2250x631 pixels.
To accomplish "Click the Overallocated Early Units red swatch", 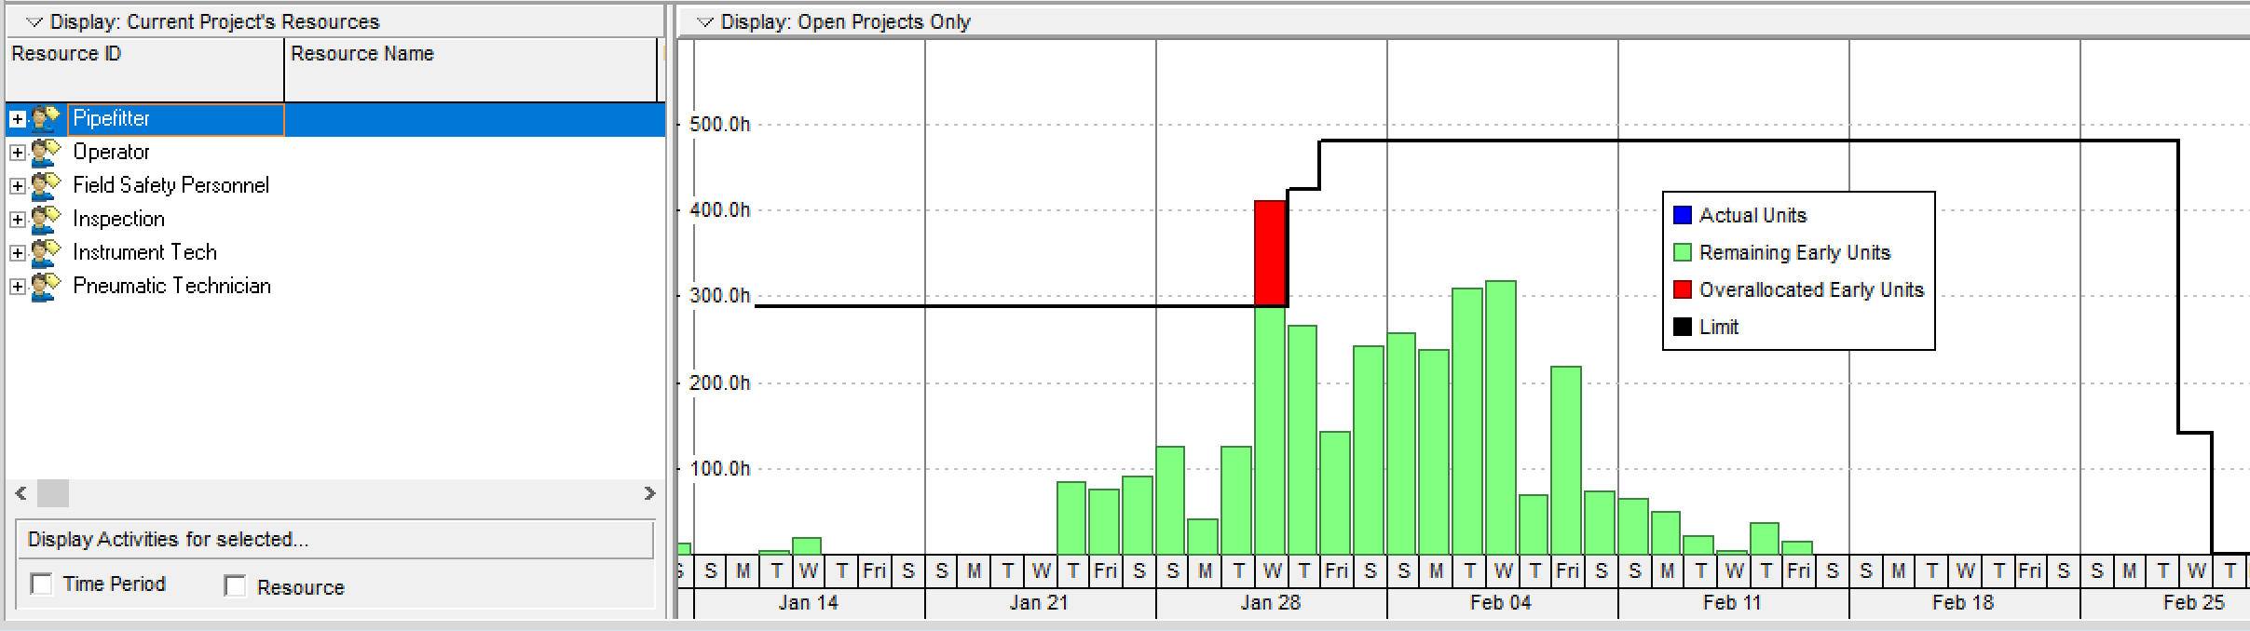I will pyautogui.click(x=1683, y=289).
